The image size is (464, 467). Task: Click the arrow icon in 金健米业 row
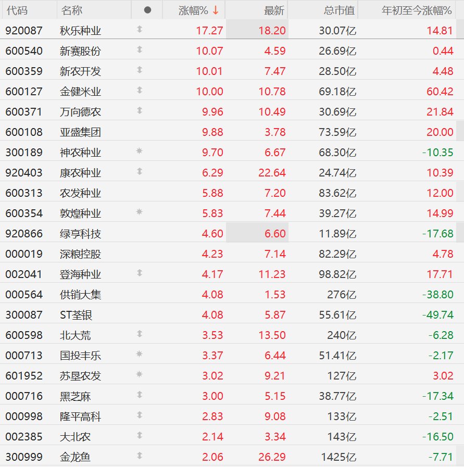(140, 90)
